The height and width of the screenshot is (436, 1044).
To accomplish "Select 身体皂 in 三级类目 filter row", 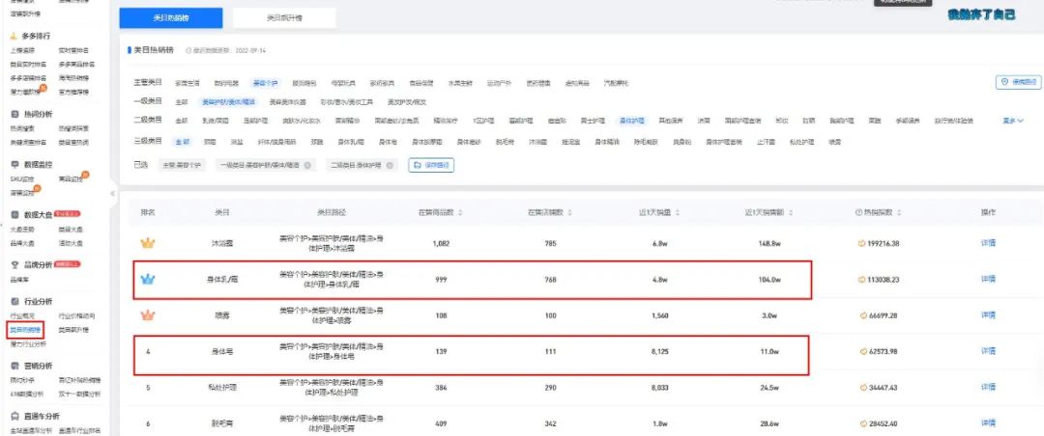I will (389, 142).
